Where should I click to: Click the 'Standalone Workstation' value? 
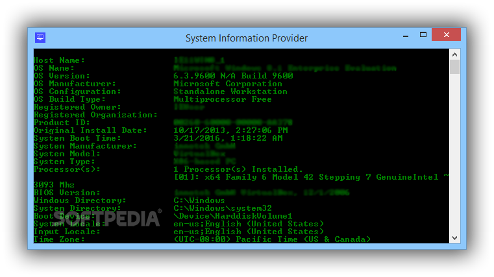click(230, 91)
